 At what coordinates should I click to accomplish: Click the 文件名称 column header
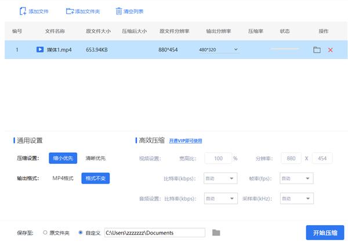55,31
